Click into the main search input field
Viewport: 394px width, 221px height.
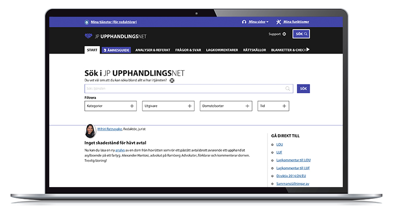point(185,89)
